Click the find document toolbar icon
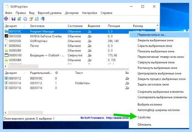 click(x=37, y=19)
